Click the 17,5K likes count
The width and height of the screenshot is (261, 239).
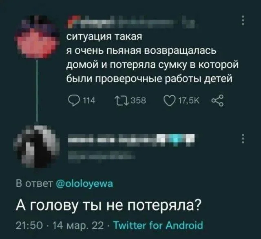189,101
